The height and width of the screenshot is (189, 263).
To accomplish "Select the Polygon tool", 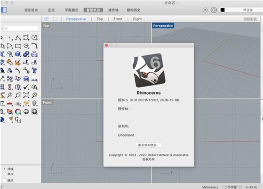I will [x=26, y=46].
